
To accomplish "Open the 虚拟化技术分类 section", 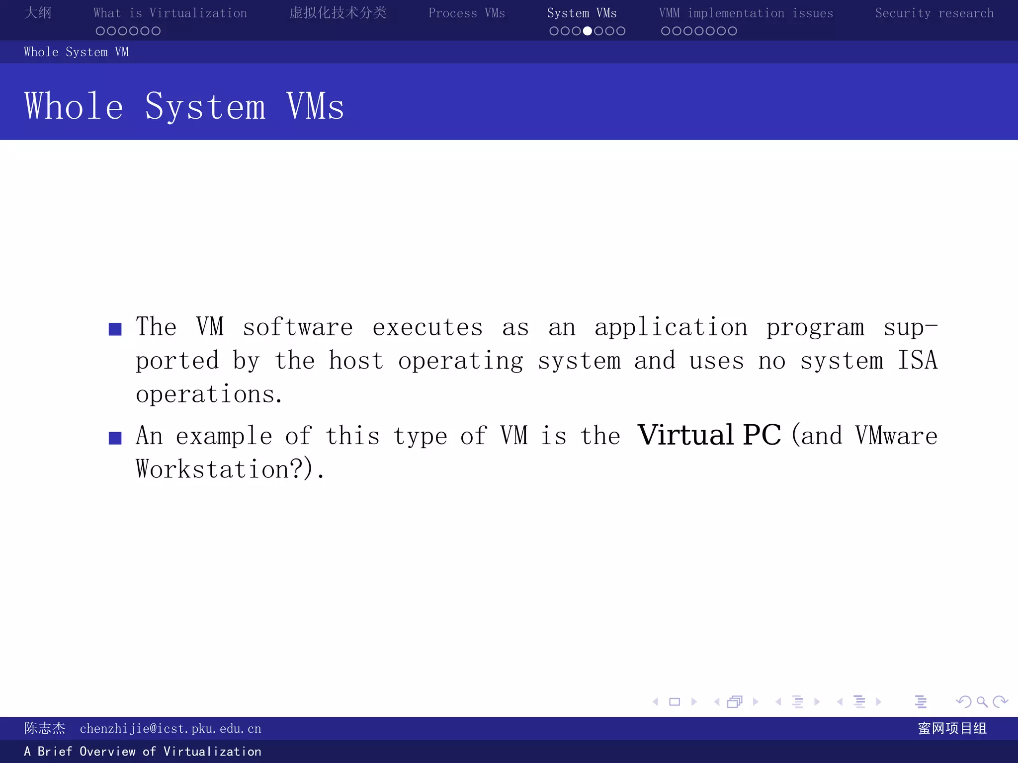I will (338, 12).
